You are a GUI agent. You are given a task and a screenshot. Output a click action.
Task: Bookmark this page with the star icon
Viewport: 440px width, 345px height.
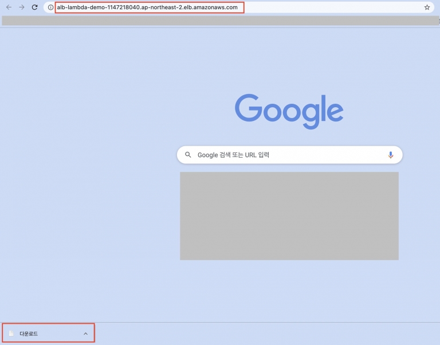427,7
